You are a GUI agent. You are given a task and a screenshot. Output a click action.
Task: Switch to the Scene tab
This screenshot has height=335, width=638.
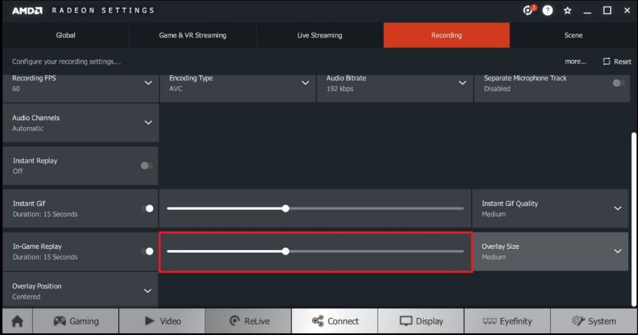click(573, 35)
